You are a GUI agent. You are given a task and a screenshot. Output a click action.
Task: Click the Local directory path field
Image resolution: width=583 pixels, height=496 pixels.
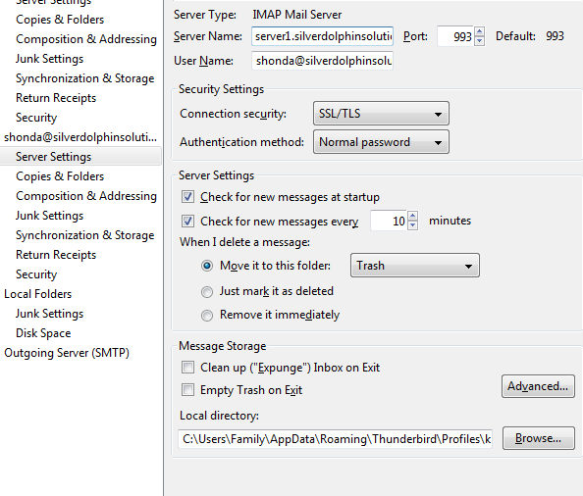coord(336,439)
